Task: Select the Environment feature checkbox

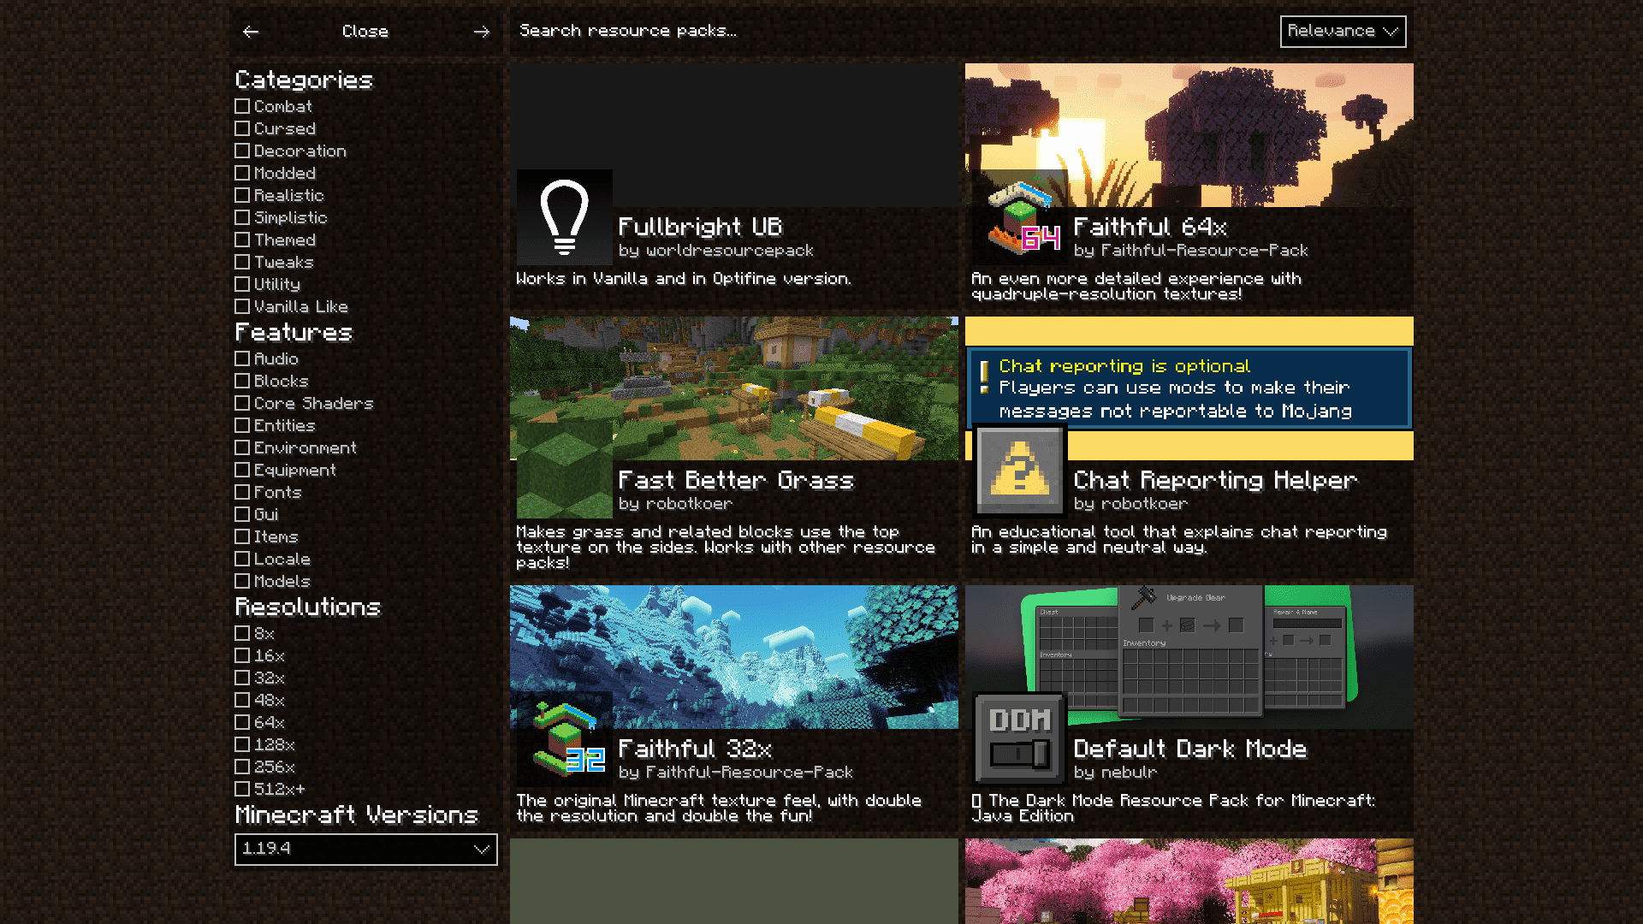Action: [242, 447]
